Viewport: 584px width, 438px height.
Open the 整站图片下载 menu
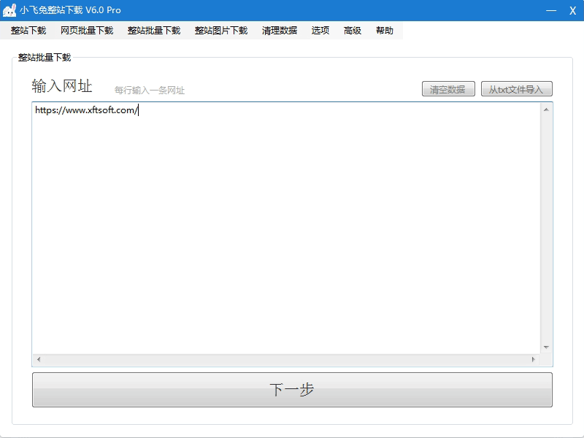click(x=221, y=31)
